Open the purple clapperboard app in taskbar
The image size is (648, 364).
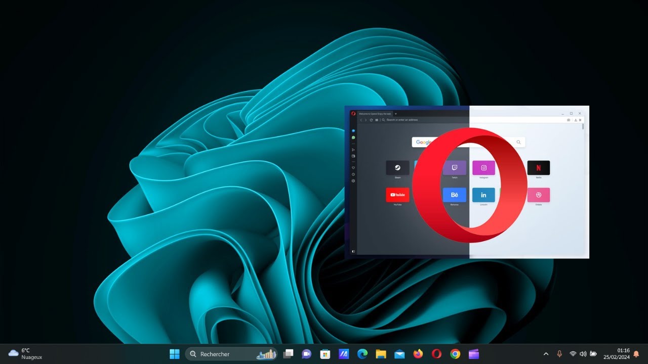[x=473, y=354]
